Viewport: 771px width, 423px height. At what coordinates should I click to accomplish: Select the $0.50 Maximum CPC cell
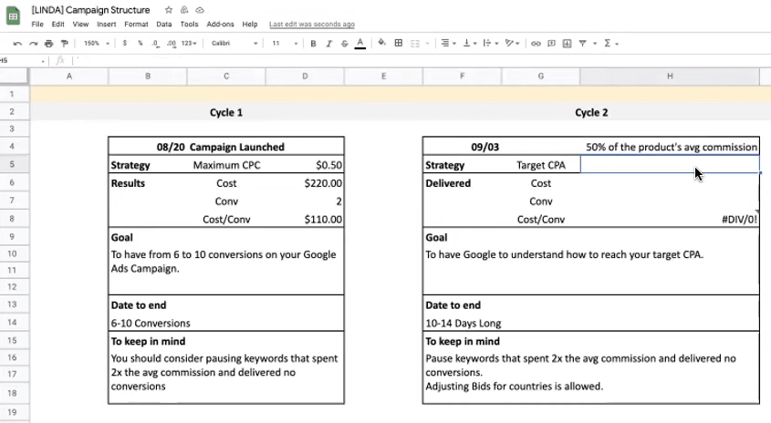[x=305, y=165]
